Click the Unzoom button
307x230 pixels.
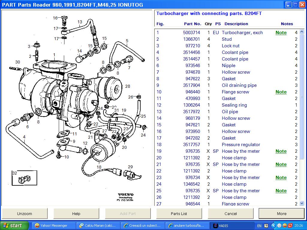[x=25, y=214]
